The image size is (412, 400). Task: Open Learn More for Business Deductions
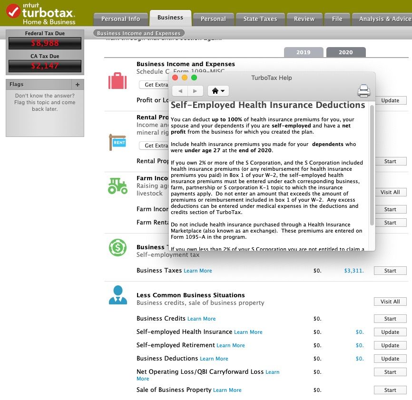coord(214,359)
